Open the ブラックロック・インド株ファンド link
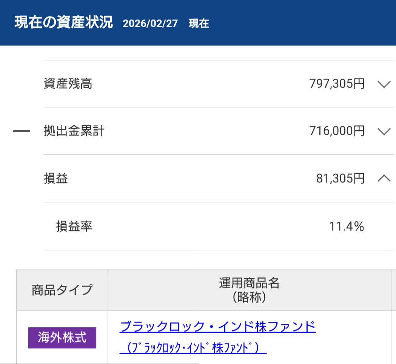This screenshot has width=396, height=364. pos(217,326)
